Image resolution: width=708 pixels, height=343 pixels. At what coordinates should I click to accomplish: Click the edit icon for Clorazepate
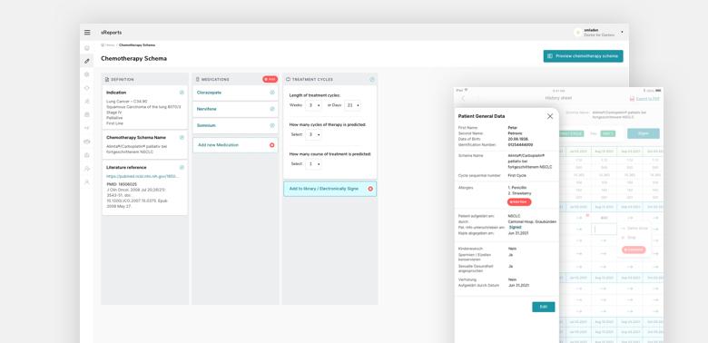point(272,93)
